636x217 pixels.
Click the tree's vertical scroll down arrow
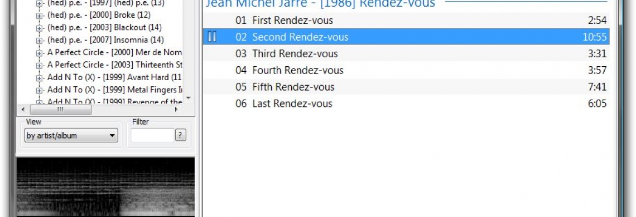[x=188, y=98]
